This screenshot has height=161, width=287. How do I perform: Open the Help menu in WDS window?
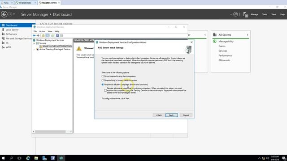[57, 31]
